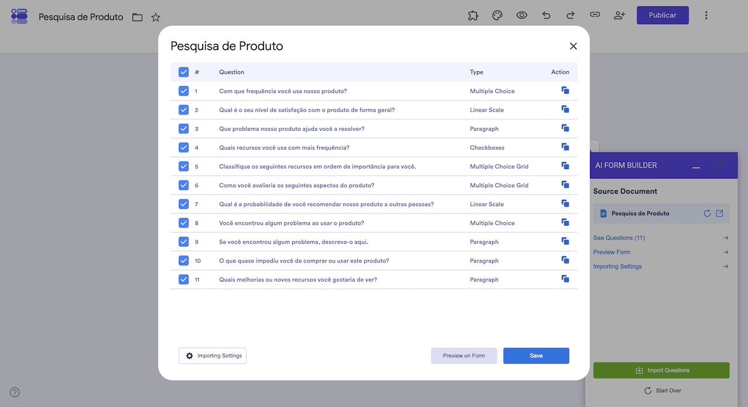Screen dimensions: 748x407
Task: Click 'Quais melhorias ou novos recursos' question text
Action: (298, 280)
